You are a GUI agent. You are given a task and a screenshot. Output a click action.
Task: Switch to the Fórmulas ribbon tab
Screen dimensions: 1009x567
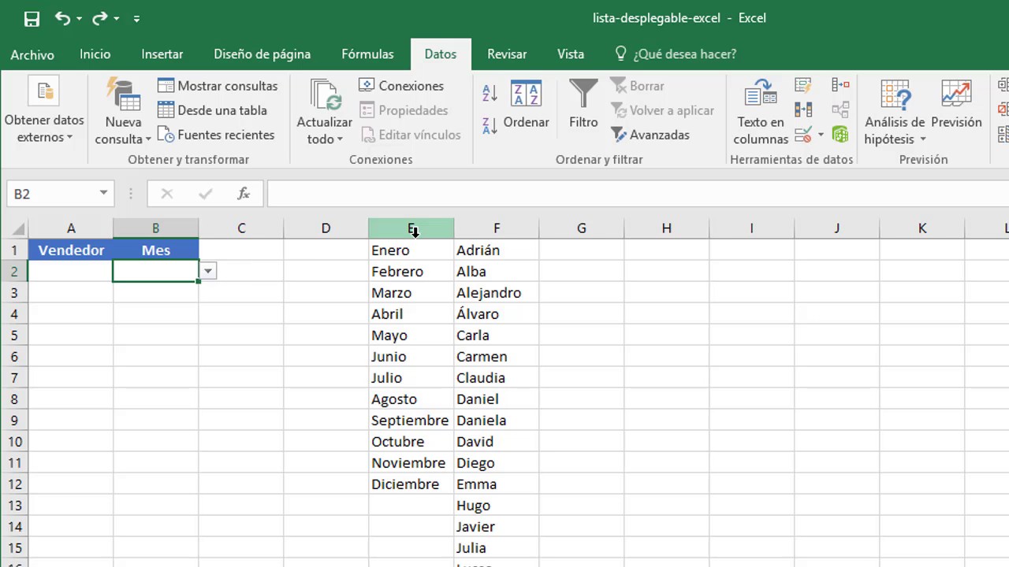[367, 54]
